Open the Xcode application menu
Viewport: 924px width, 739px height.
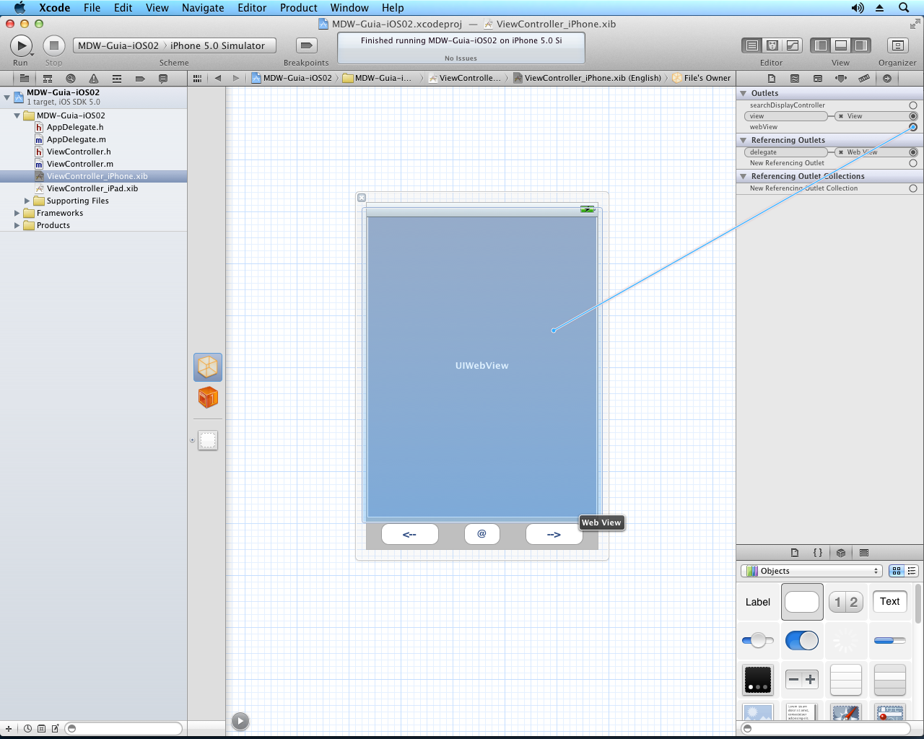[54, 8]
